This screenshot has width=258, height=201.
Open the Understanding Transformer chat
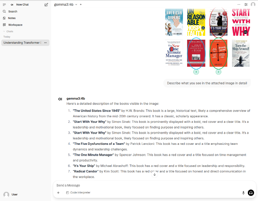(22, 43)
